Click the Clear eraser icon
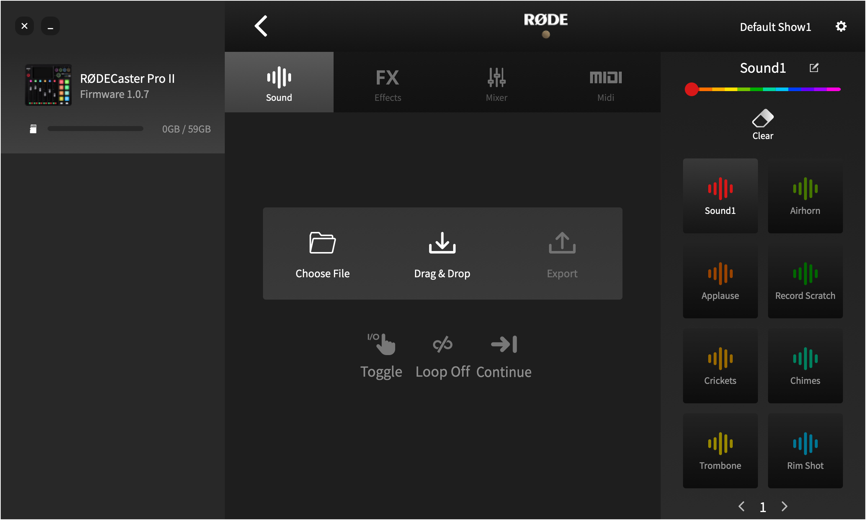 tap(763, 119)
